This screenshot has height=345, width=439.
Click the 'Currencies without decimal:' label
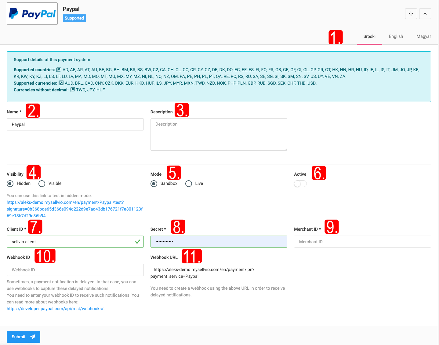[x=41, y=90]
